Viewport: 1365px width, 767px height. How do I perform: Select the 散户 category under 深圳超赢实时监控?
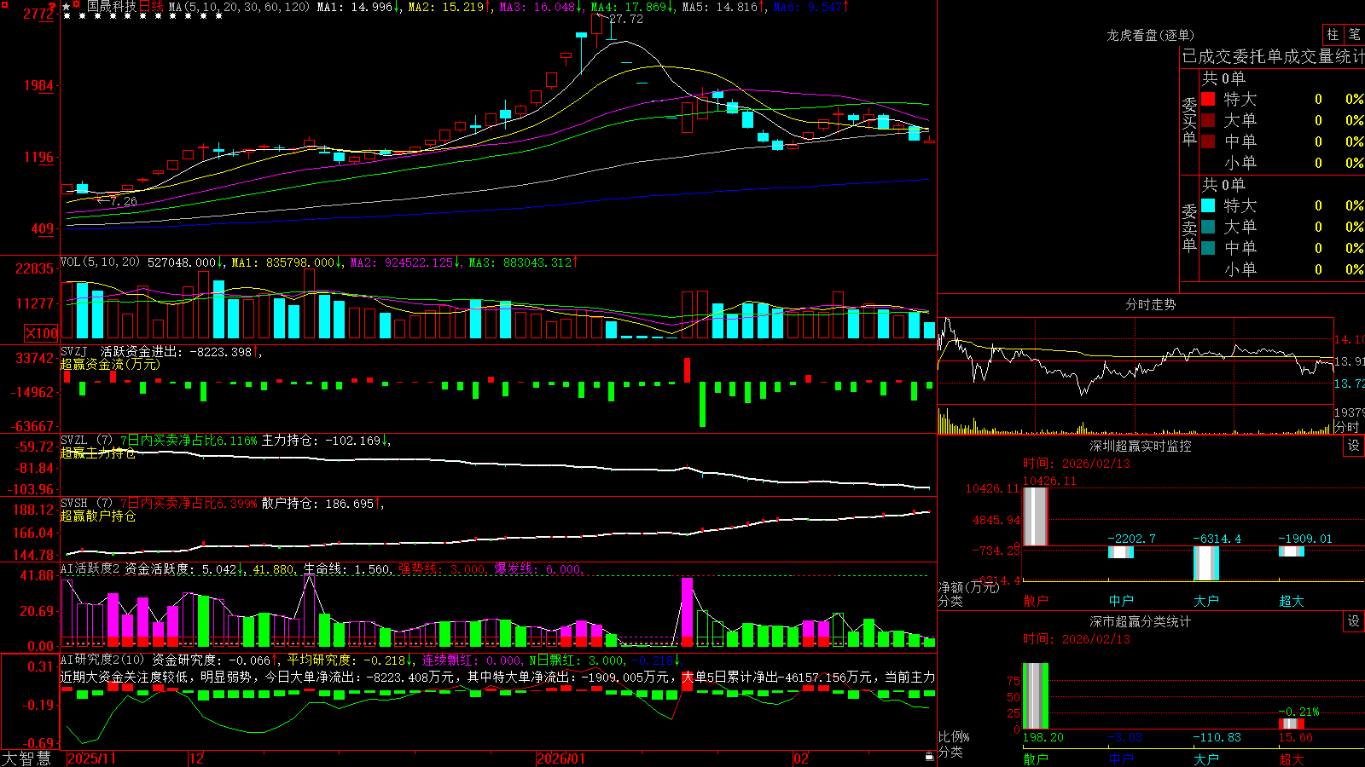tap(1035, 601)
